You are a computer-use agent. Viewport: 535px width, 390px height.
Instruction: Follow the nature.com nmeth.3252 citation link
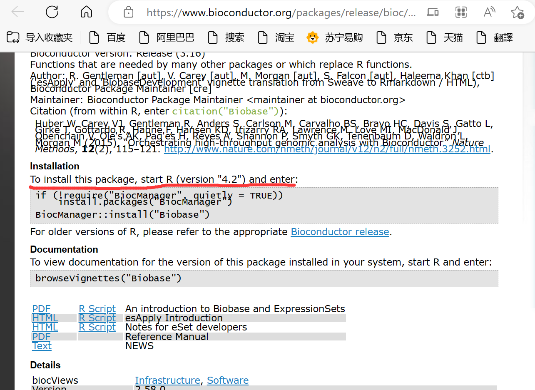(x=327, y=149)
